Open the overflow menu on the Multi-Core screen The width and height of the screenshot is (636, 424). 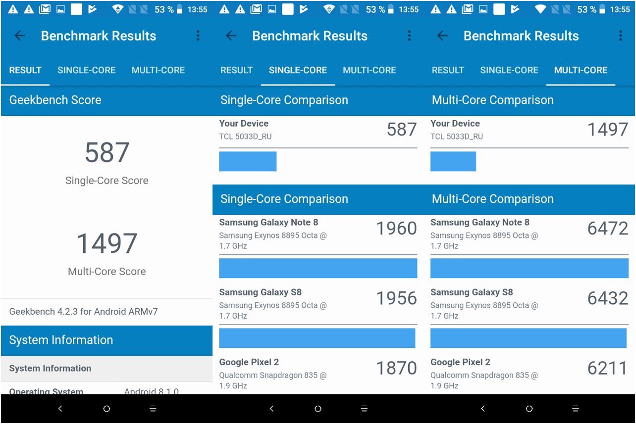(x=620, y=36)
